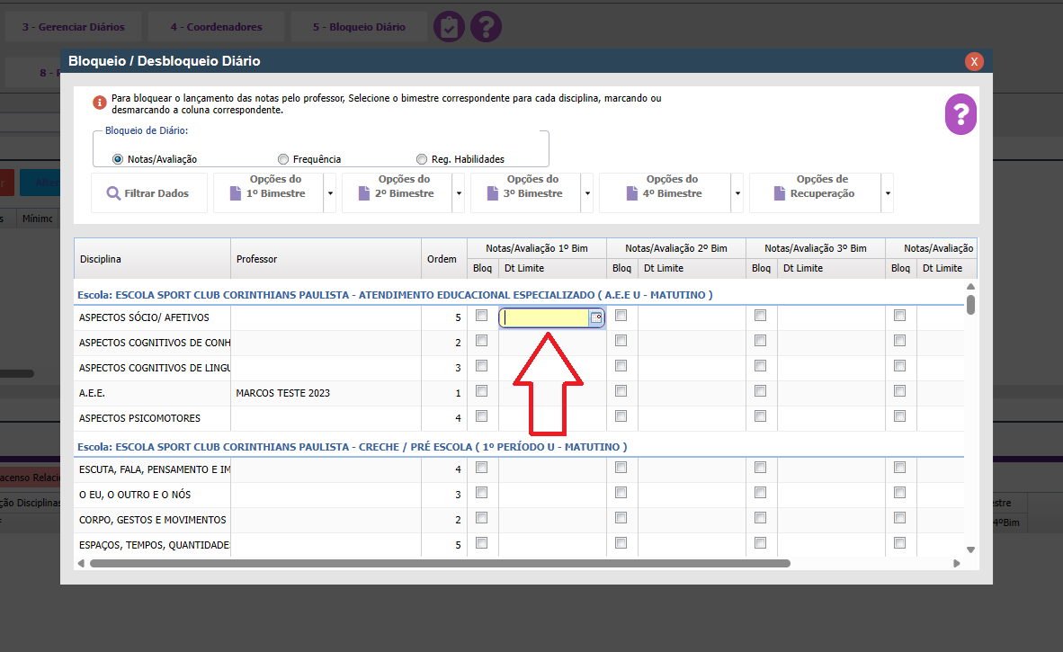Expand the Opções do 3º Bimestre dropdown arrow
This screenshot has width=1063, height=652.
[x=587, y=193]
